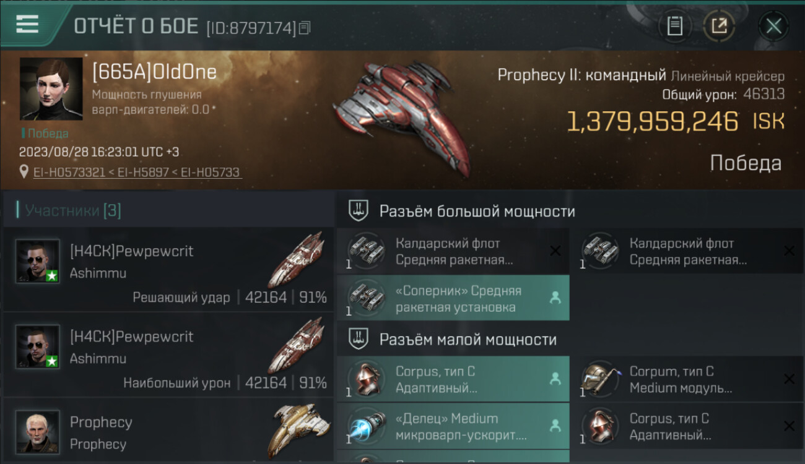Copy the battle report ID

(x=304, y=28)
